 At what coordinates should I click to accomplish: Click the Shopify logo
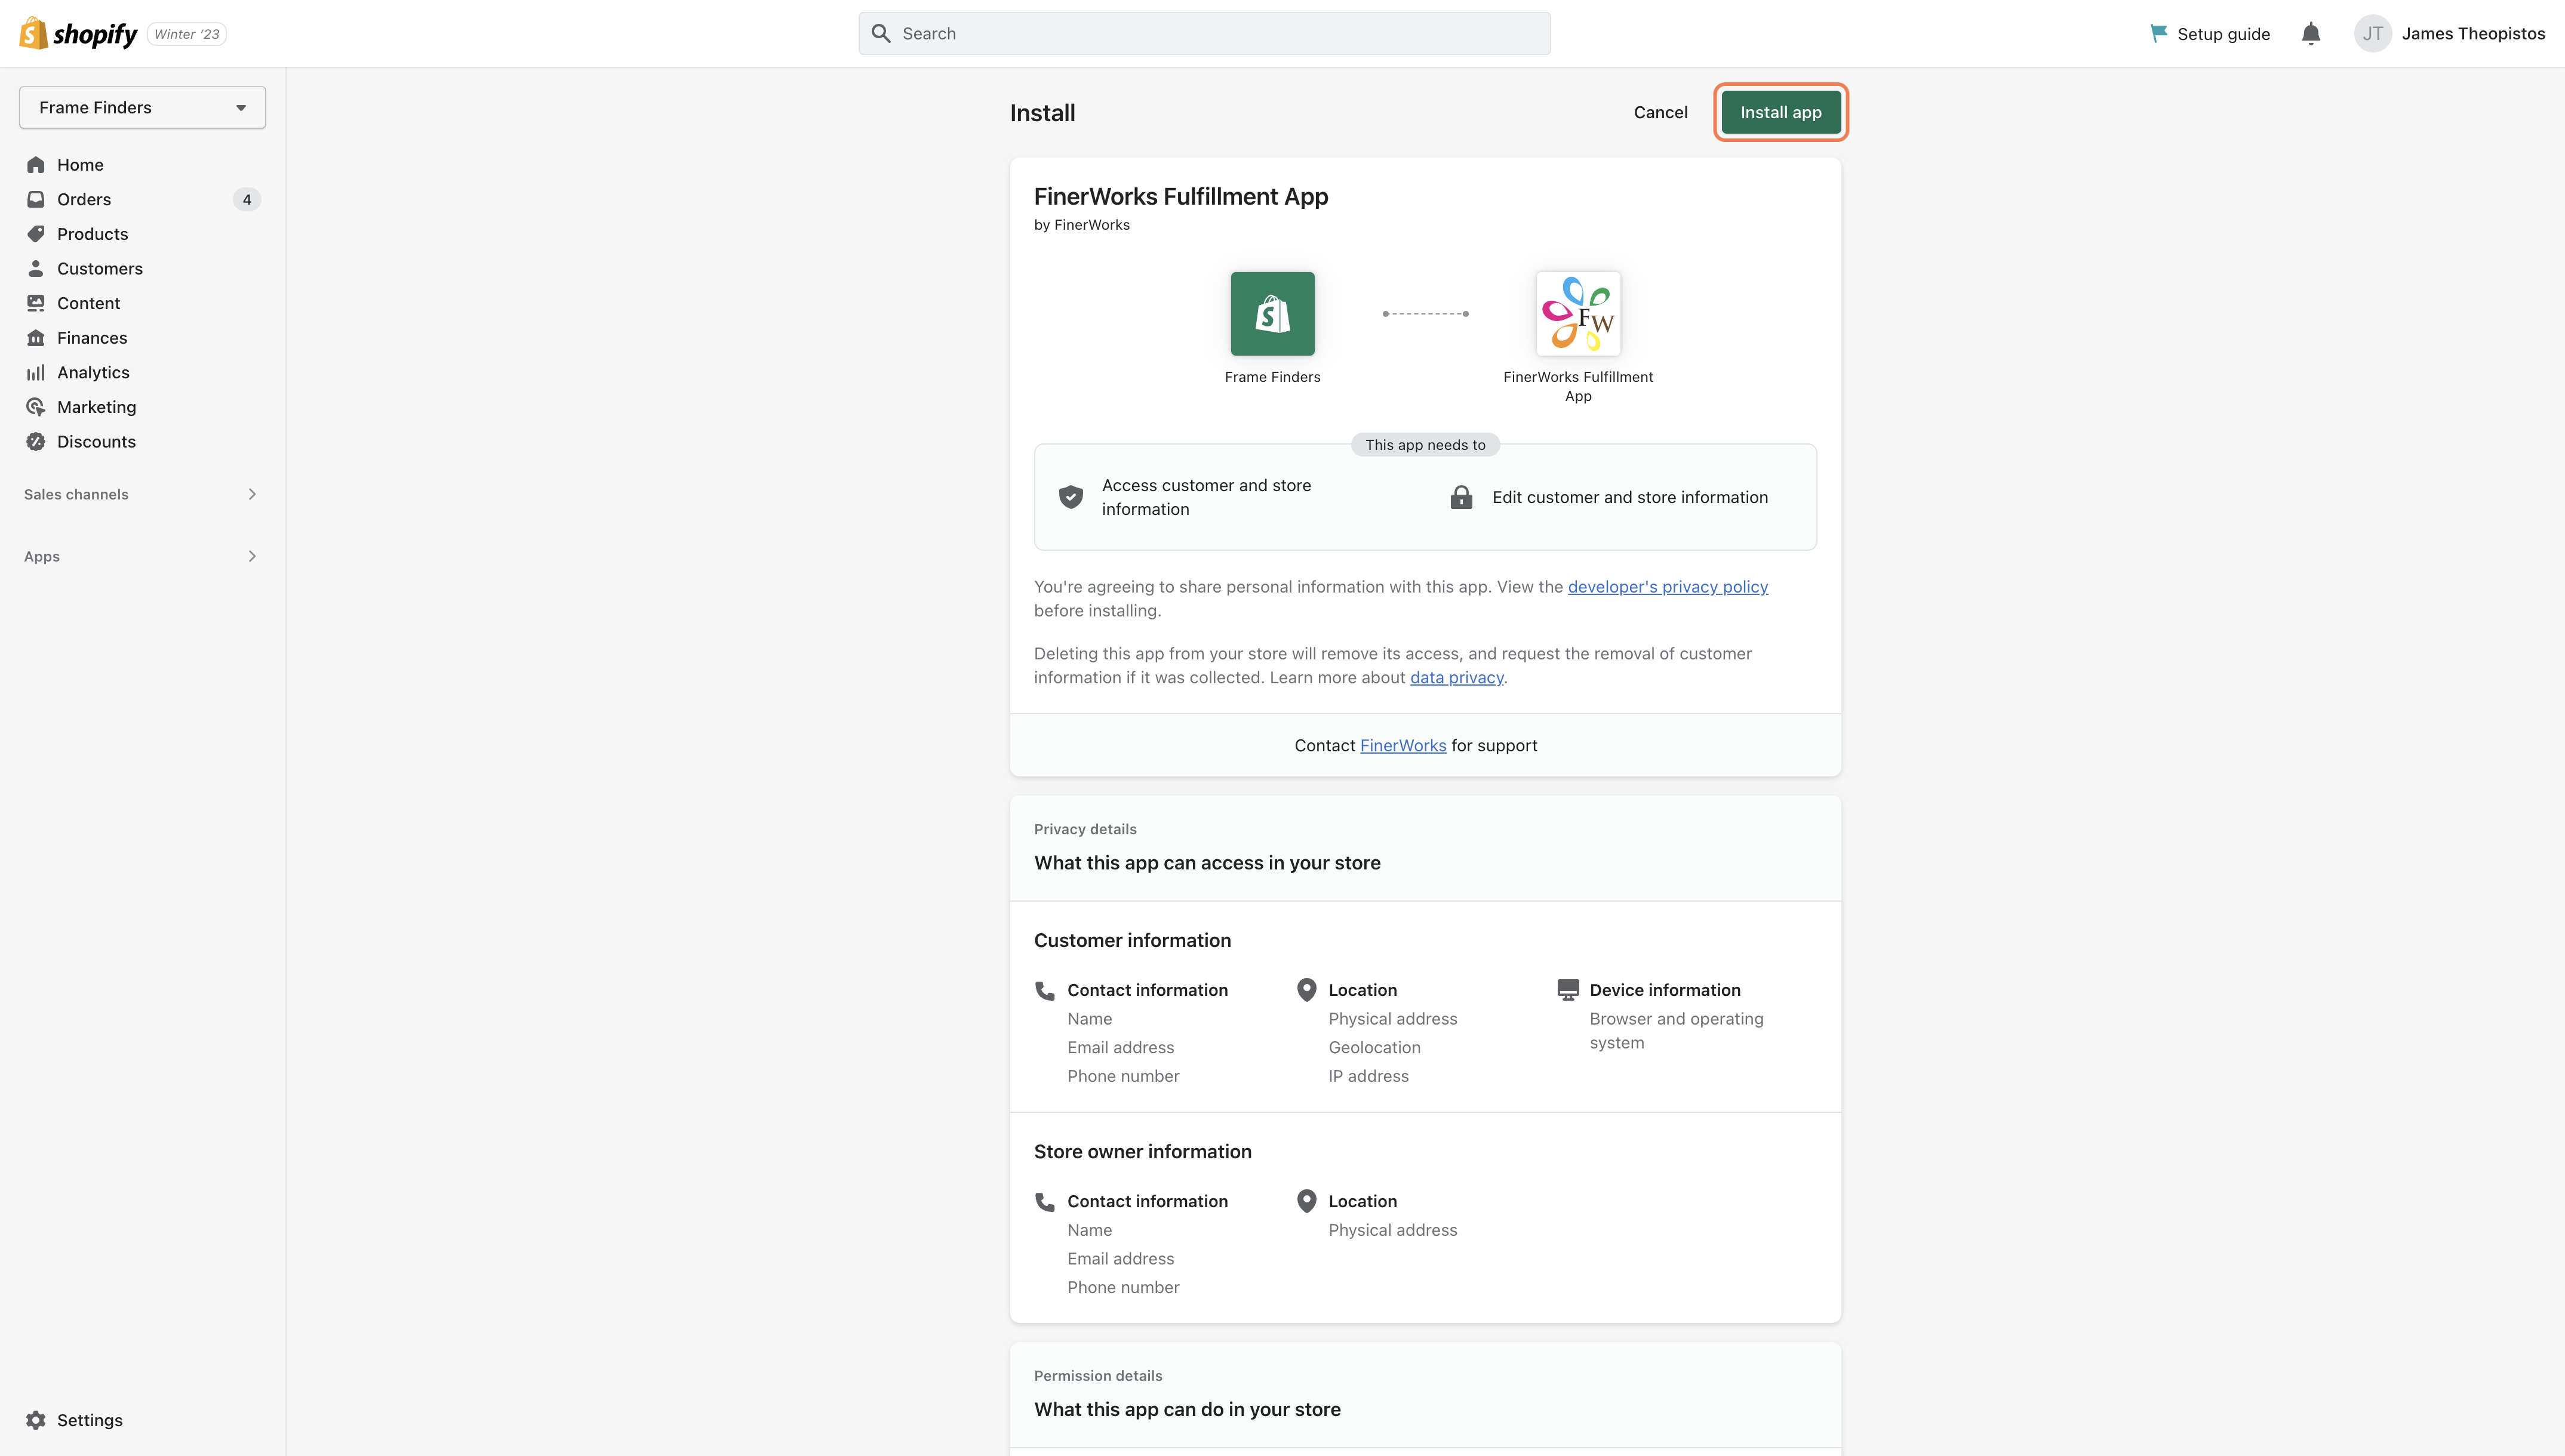(78, 33)
